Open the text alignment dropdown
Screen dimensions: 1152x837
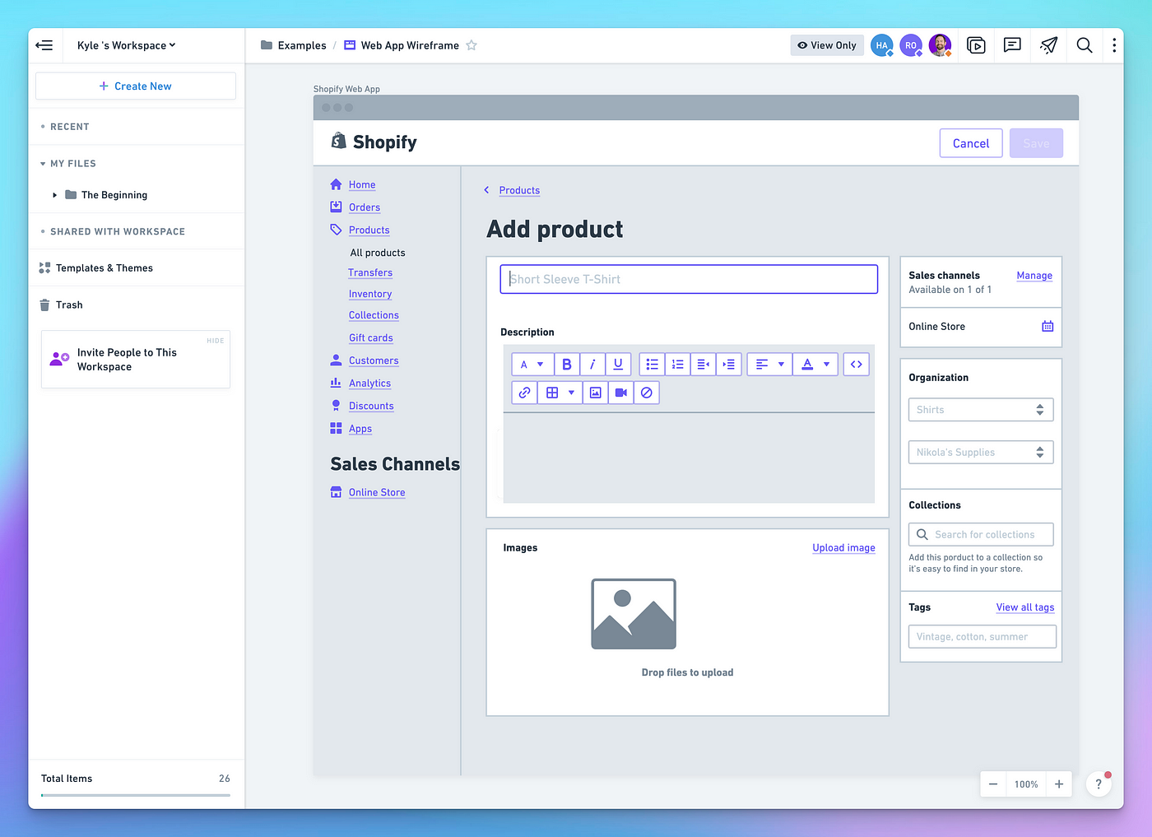(769, 365)
